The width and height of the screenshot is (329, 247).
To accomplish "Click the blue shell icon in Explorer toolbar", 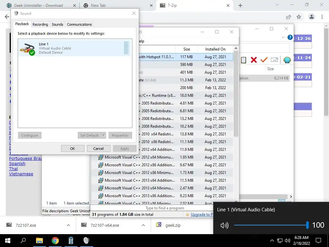I will [x=287, y=60].
